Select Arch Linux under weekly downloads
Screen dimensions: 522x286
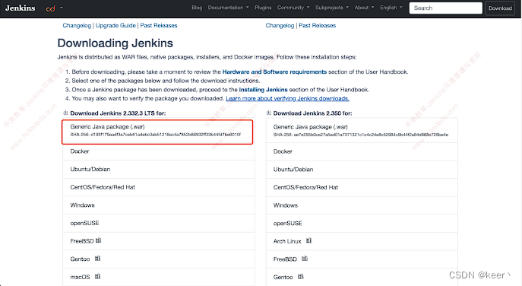point(362,241)
